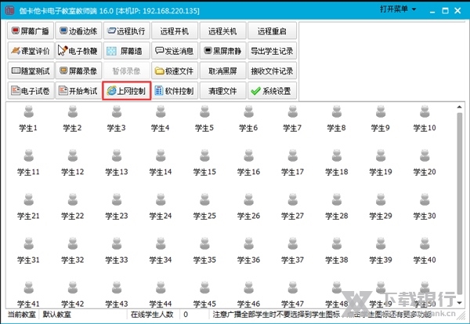Viewport: 470px width, 324px height.
Task: Click 在线学生人数 status label
Action: (x=152, y=315)
